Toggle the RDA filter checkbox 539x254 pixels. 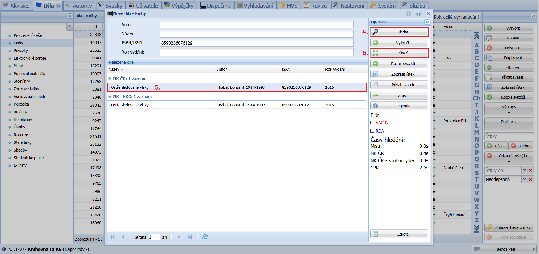pyautogui.click(x=372, y=131)
